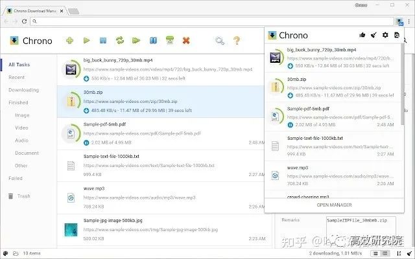Viewport: 415px width, 259px height.
Task: Click the wave.mp3 URL in popup
Action: click(x=340, y=176)
